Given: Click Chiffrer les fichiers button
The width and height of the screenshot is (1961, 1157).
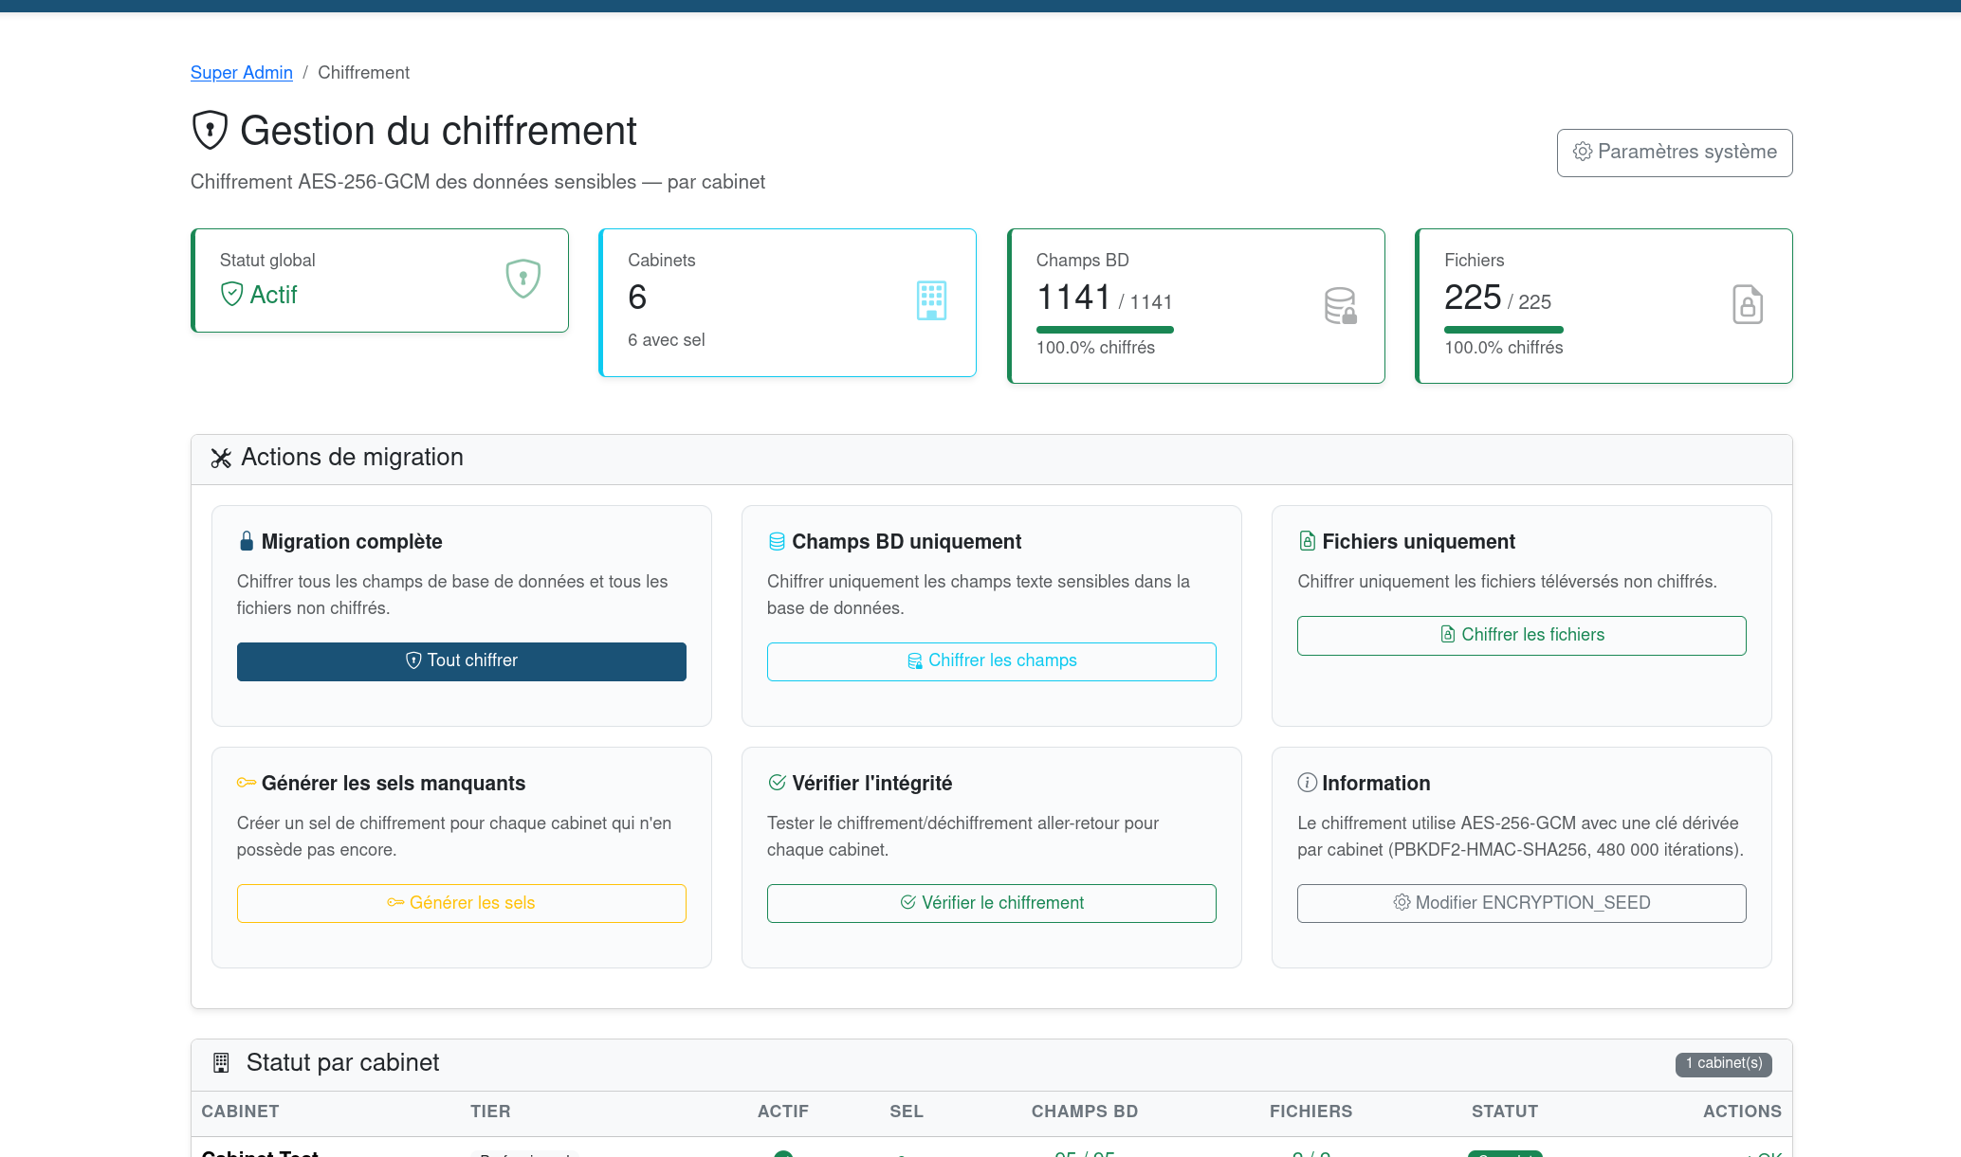Looking at the screenshot, I should point(1521,636).
